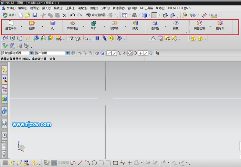Click the Save disk icon in toolbar
Image resolution: width=241 pixels, height=167 pixels.
point(34,15)
